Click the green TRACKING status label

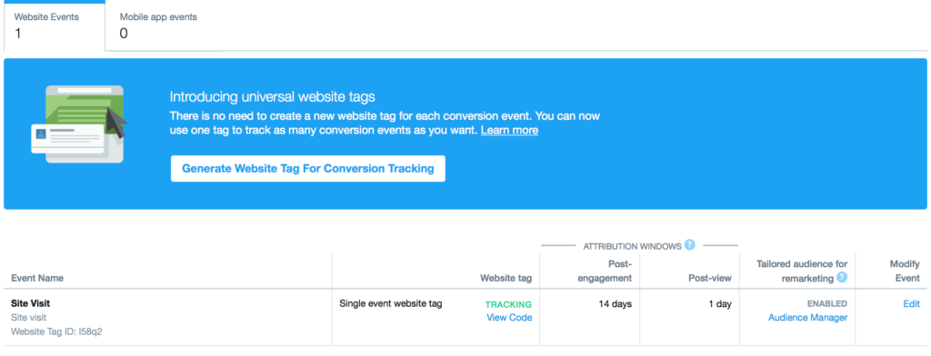(x=508, y=304)
